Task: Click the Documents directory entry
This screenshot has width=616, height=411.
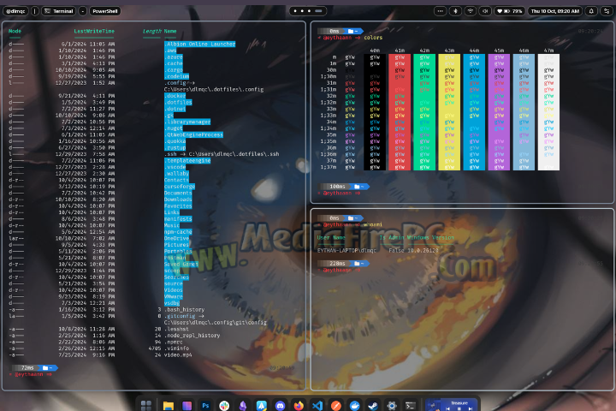Action: pos(178,193)
